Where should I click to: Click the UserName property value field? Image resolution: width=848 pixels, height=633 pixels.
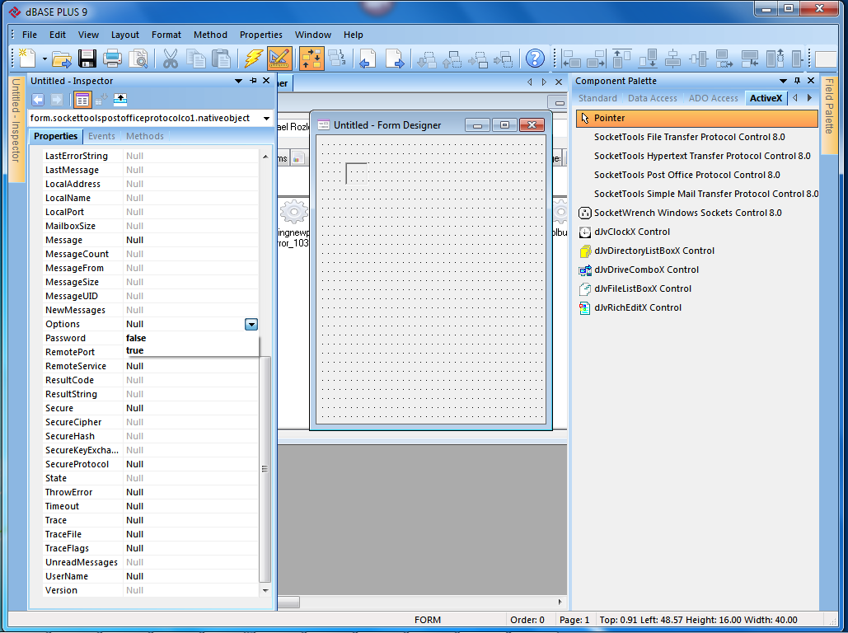click(x=191, y=576)
